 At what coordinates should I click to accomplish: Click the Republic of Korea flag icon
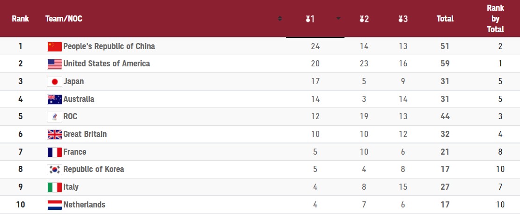click(x=55, y=170)
